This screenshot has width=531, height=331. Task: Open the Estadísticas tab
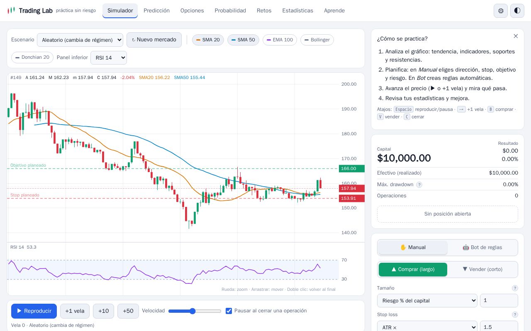[298, 11]
